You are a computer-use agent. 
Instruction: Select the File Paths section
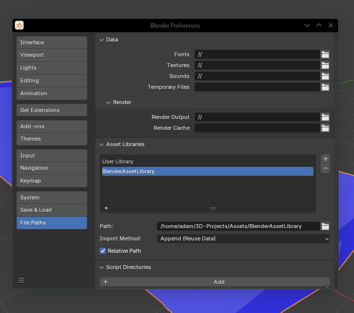(x=52, y=223)
